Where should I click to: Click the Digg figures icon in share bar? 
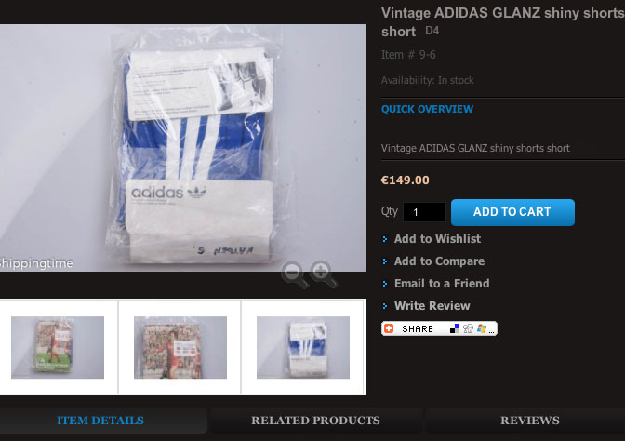pyautogui.click(x=468, y=328)
